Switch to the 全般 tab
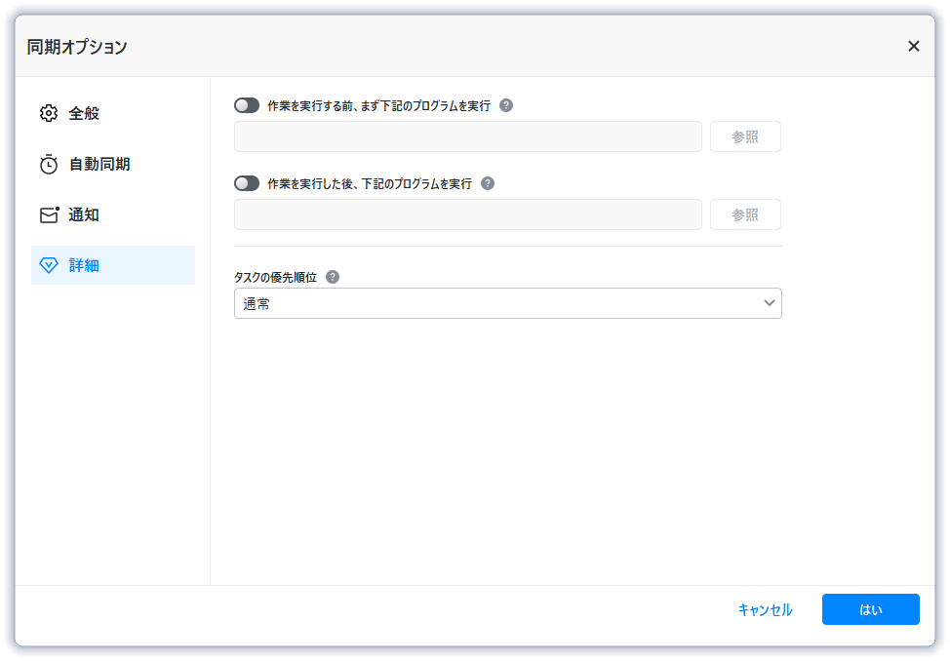The width and height of the screenshot is (950, 661). click(84, 113)
